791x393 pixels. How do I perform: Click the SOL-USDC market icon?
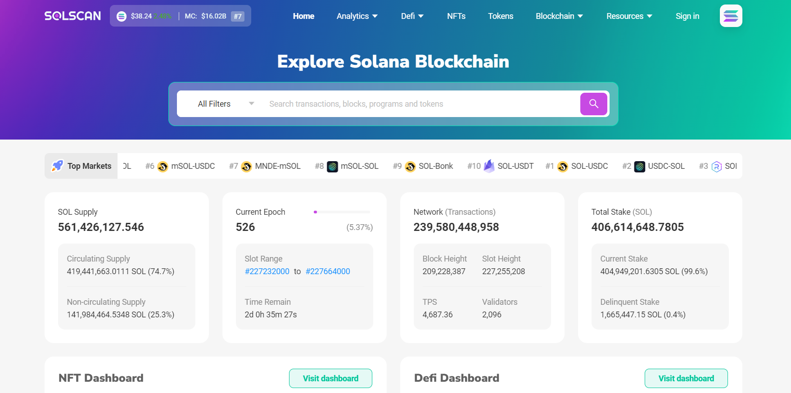[563, 167]
